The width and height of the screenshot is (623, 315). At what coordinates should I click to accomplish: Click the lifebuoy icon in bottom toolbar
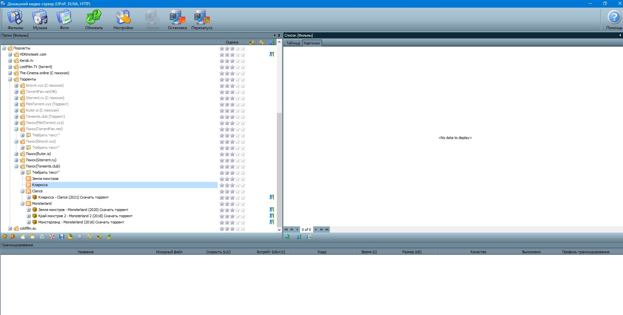click(x=52, y=236)
